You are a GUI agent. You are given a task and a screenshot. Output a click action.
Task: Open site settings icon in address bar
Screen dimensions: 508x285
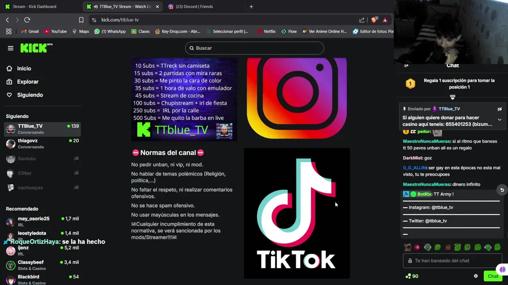(x=94, y=20)
